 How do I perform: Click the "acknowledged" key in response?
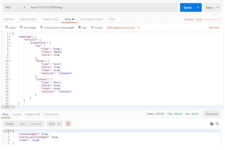coord(28,134)
